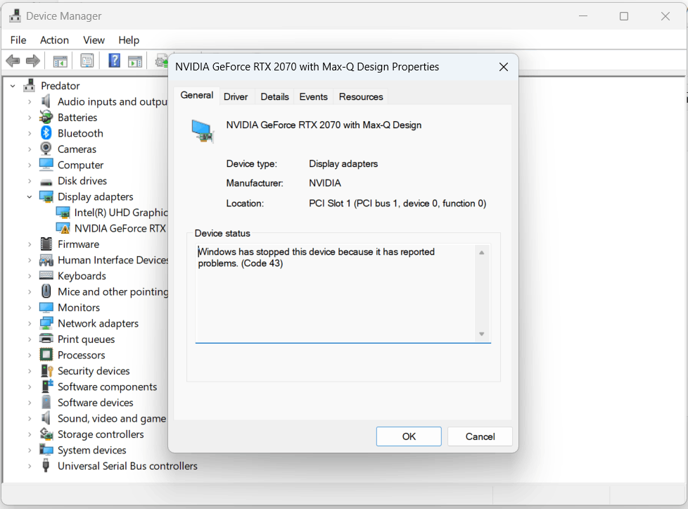The image size is (688, 509).
Task: Switch to the Driver tab
Action: [x=236, y=96]
